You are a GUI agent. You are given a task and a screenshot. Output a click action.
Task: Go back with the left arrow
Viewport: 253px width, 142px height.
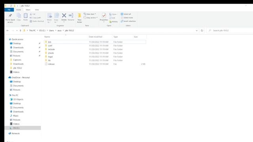8,30
